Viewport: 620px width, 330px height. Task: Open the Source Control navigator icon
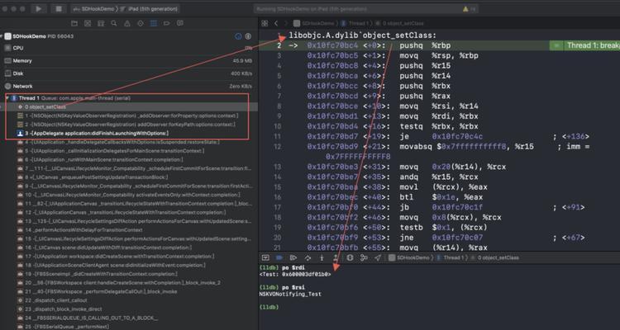tap(88, 24)
